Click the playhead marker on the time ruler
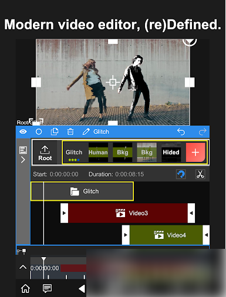Image resolution: width=226 pixels, height=297 pixels. point(43,259)
